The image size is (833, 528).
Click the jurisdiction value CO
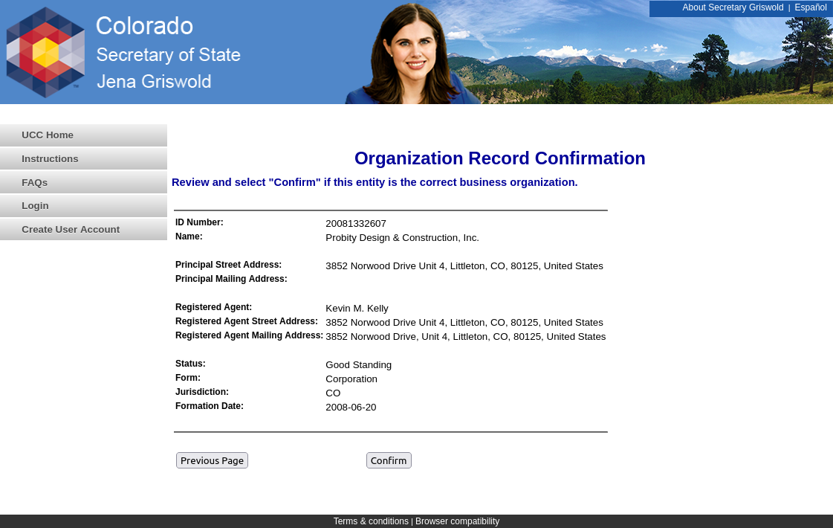click(x=333, y=393)
